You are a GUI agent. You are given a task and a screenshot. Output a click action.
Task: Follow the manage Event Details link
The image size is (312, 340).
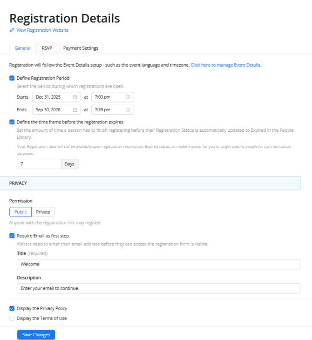(226, 65)
